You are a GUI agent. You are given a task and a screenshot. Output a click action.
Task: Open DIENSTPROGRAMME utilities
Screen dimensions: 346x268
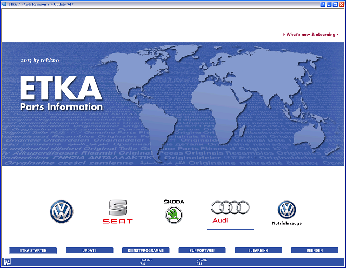pyautogui.click(x=146, y=250)
